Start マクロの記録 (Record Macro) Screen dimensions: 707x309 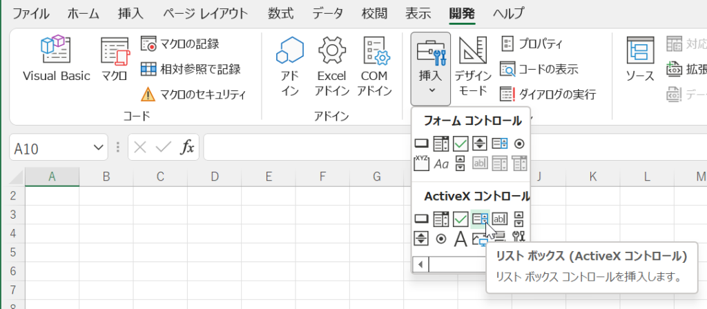(x=180, y=43)
